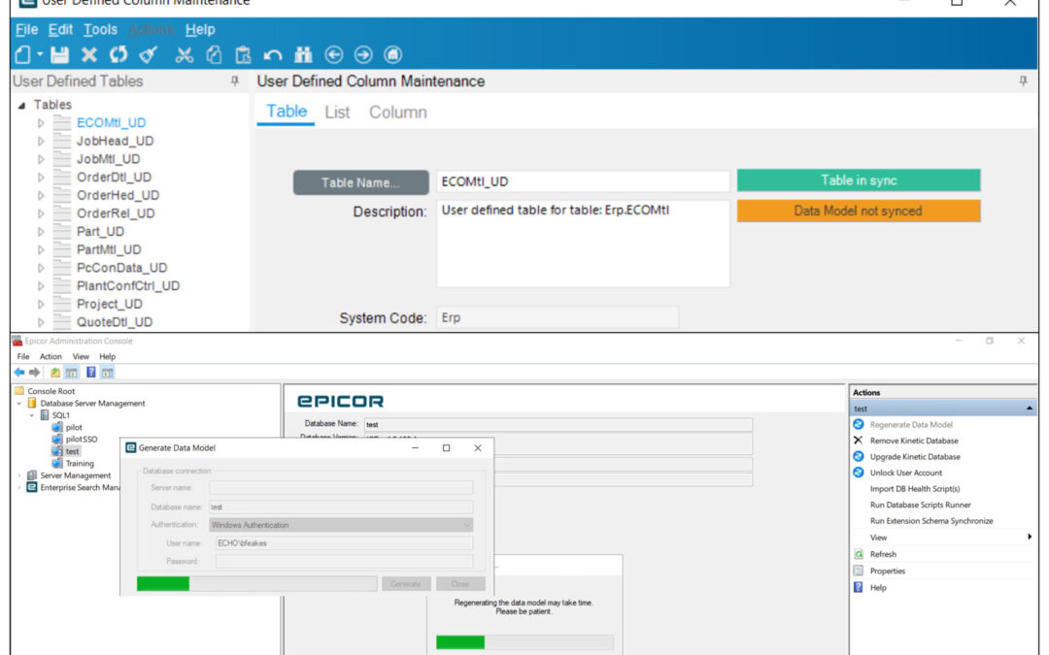This screenshot has height=655, width=1049.
Task: Open the New icon dropdown arrow
Action: point(40,54)
